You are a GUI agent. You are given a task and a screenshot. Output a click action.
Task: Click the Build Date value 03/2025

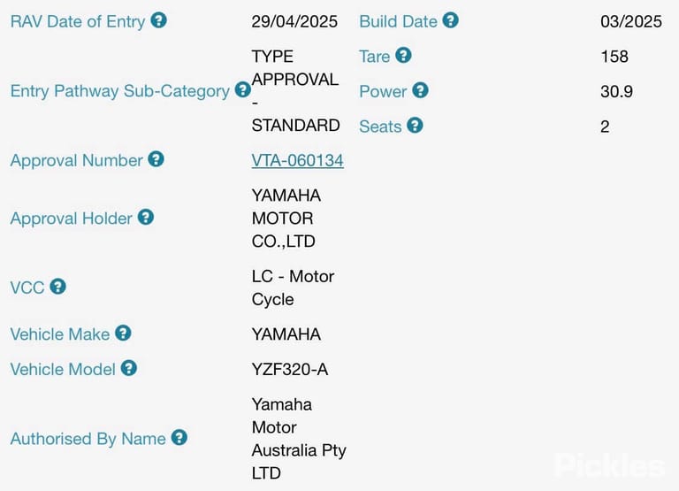tap(631, 21)
